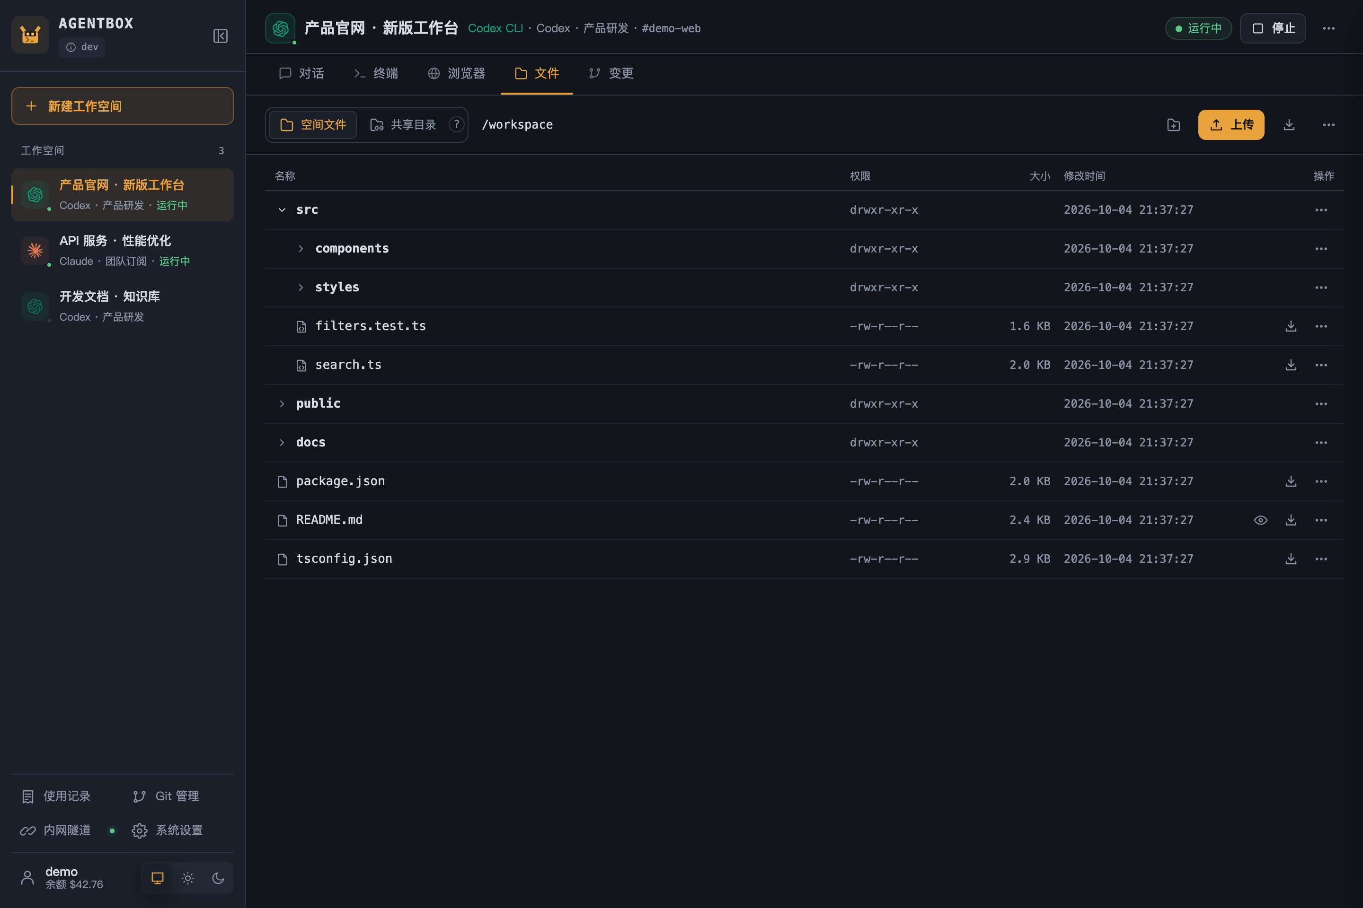The width and height of the screenshot is (1363, 908).
Task: Select the 空间文件 view toggle
Action: (x=313, y=124)
